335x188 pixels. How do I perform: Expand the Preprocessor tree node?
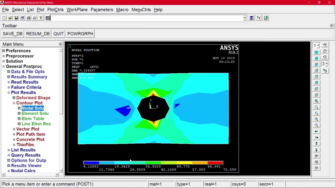[x=4, y=56]
